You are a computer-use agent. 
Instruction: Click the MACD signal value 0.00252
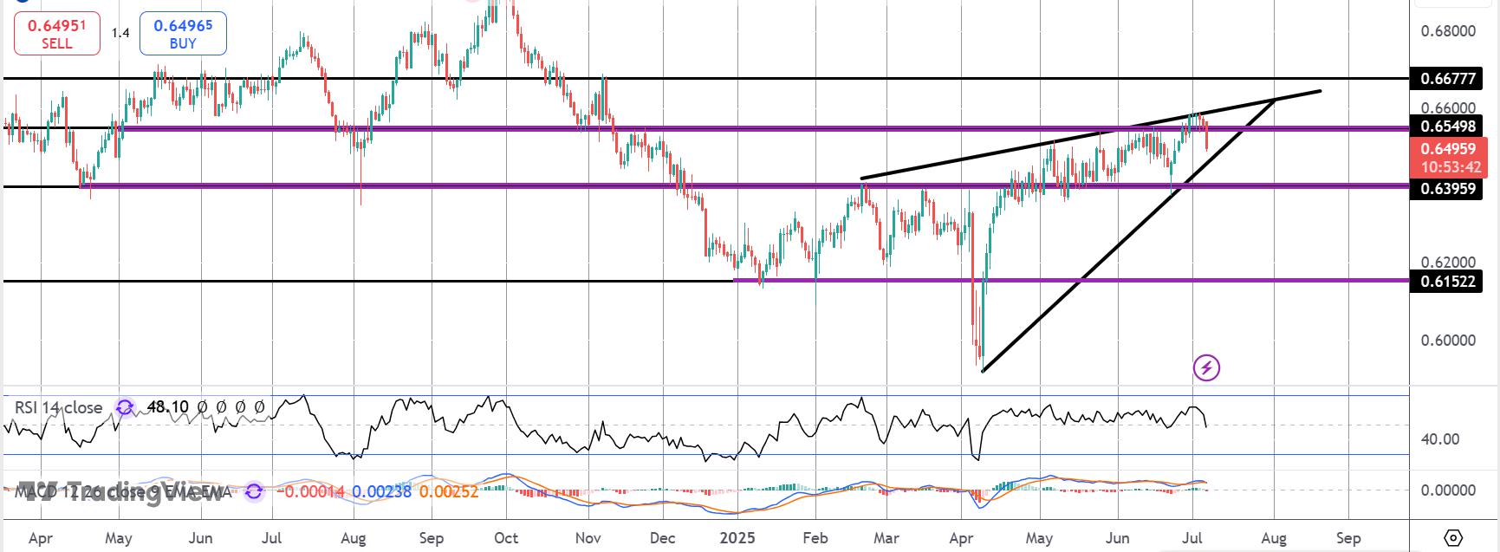(448, 492)
